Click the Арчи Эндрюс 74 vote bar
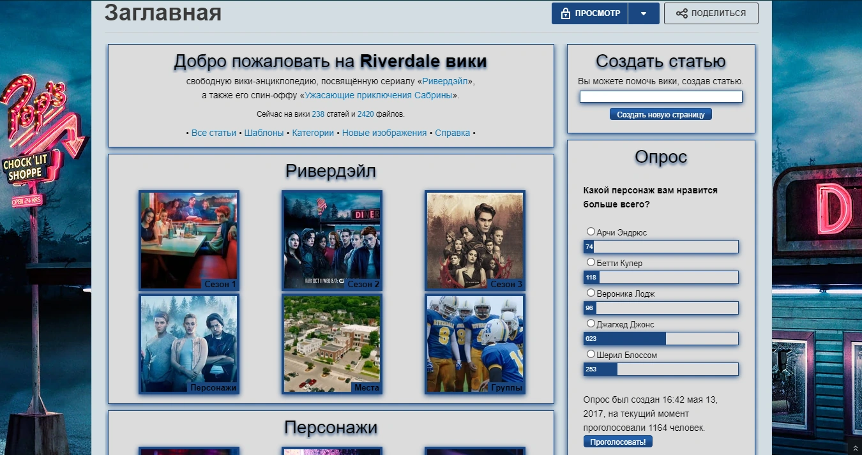 coord(661,247)
